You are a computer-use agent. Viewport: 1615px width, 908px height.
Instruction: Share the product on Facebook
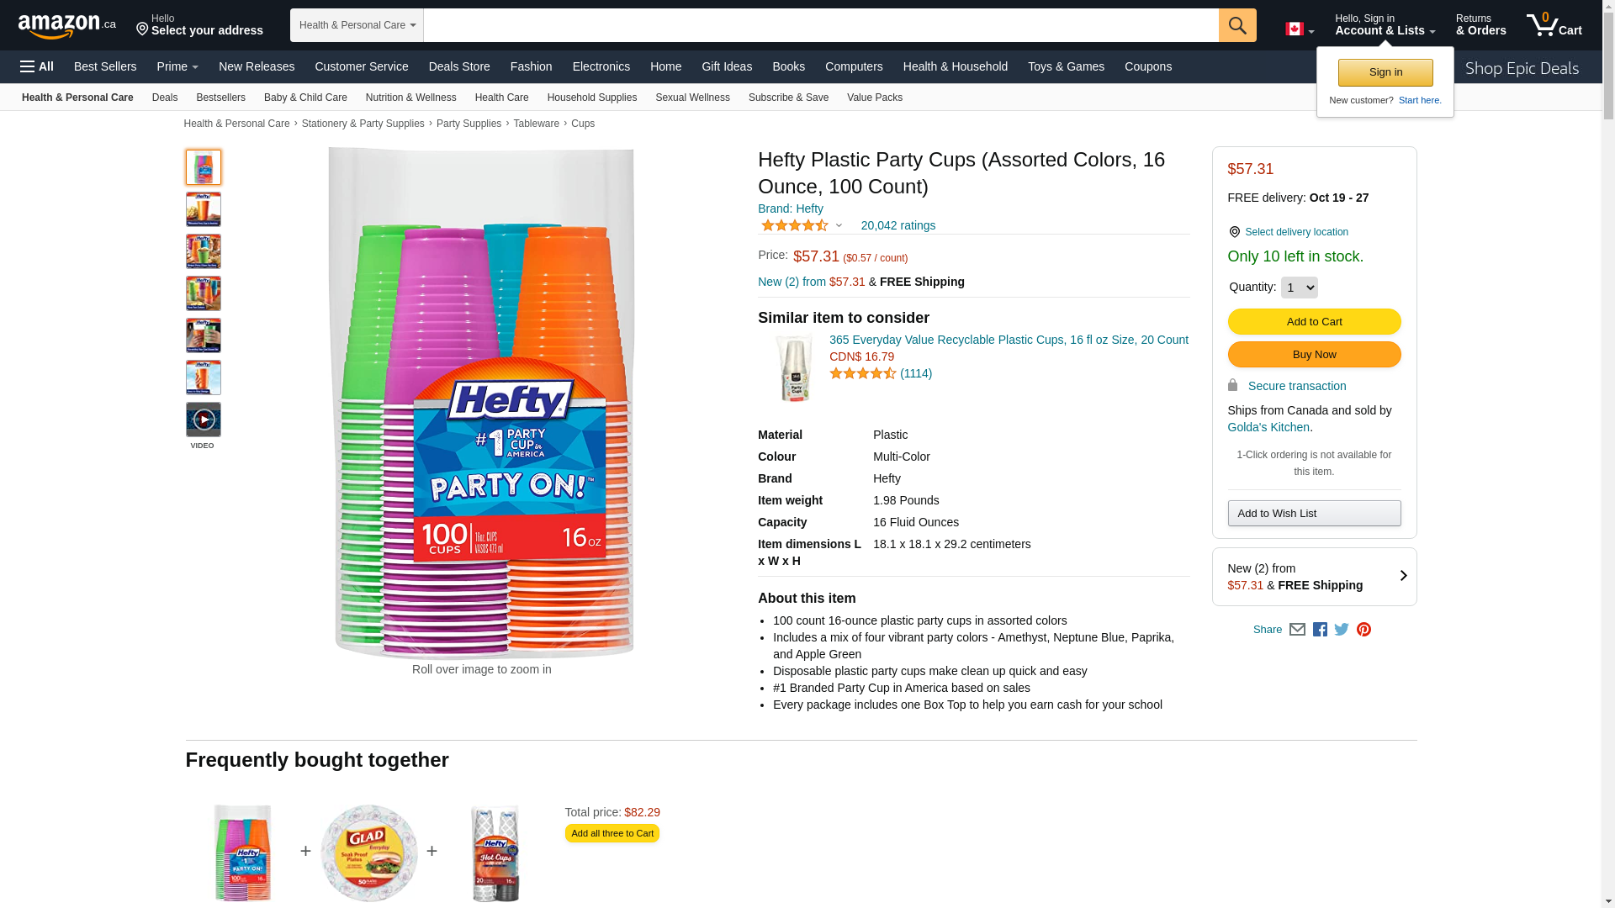[1320, 629]
